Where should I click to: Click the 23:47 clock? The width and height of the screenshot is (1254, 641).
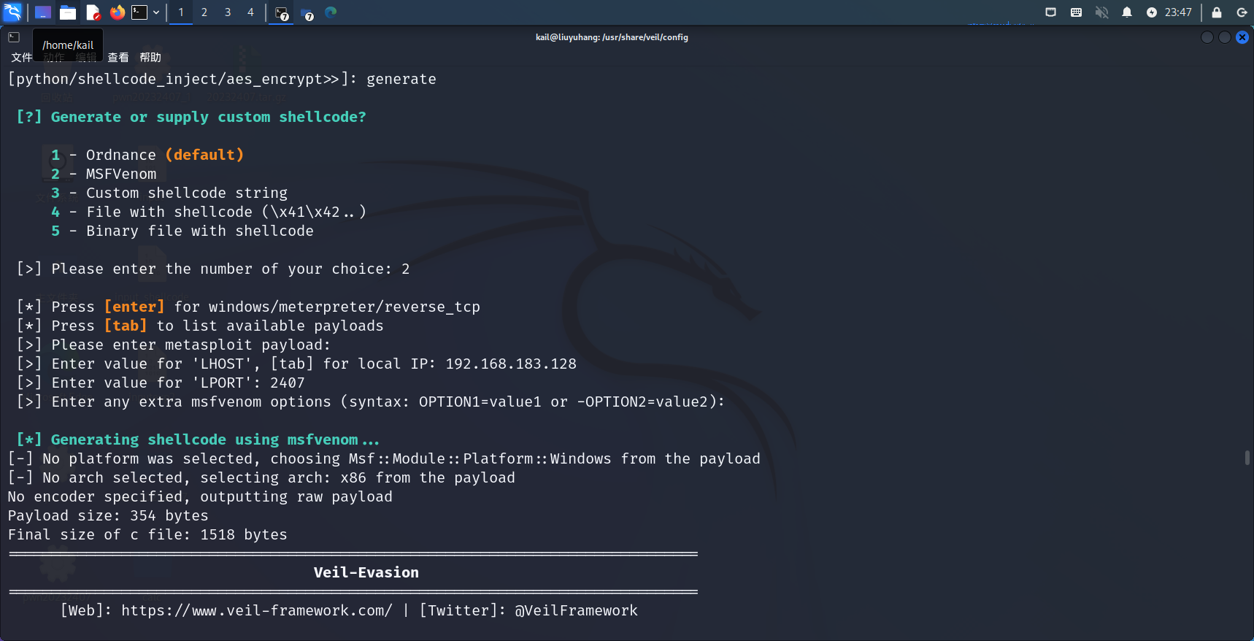(x=1178, y=12)
